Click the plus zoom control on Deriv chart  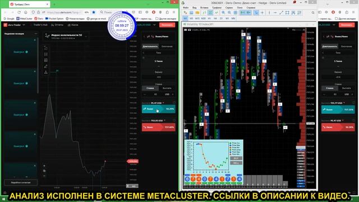click(44, 166)
